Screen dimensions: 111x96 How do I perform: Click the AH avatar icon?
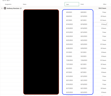tap(5, 8)
